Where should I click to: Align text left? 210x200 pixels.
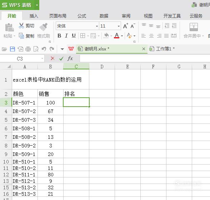[x=144, y=36]
